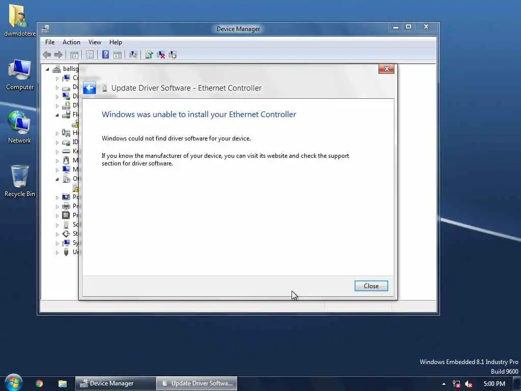The width and height of the screenshot is (521, 391).
Task: Select the printer icon in device tree
Action: coord(66,206)
